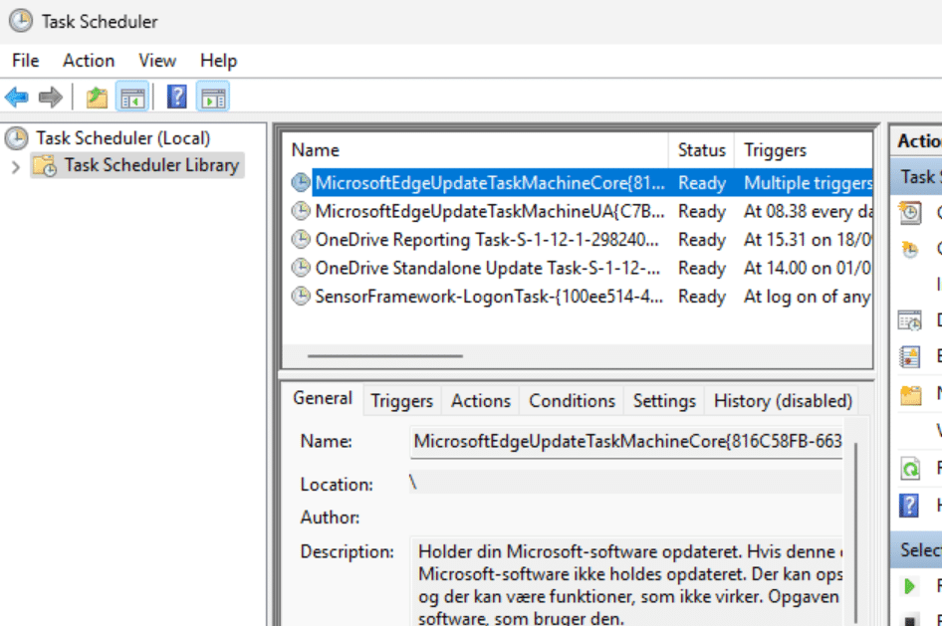Viewport: 942px width, 626px height.
Task: Select the OneDrive Standalone Update Task name
Action: (x=487, y=267)
